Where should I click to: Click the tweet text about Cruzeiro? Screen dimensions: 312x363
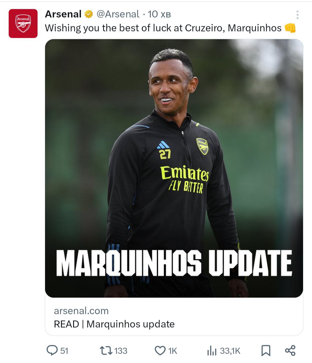(163, 28)
